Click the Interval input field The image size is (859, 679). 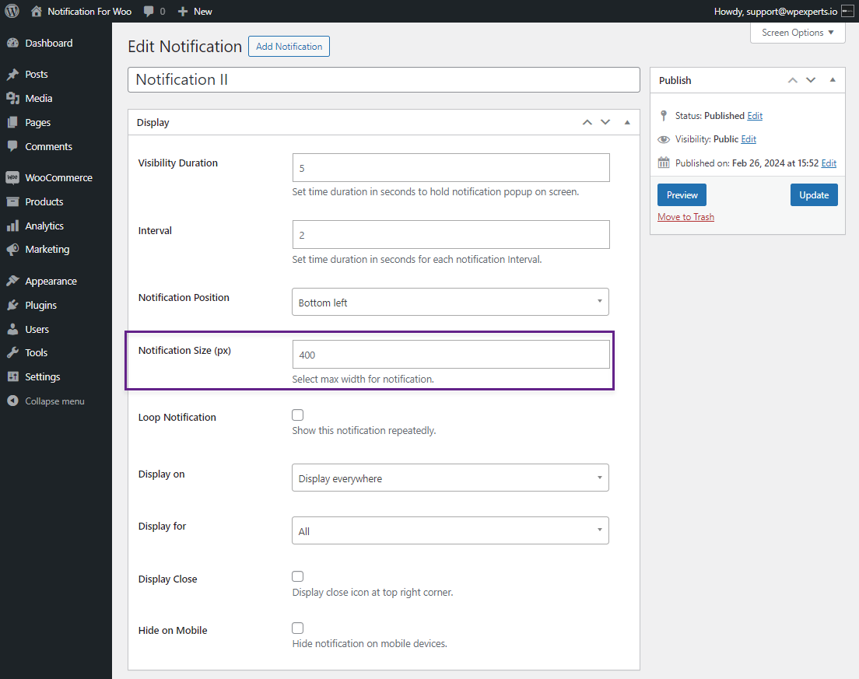(451, 234)
